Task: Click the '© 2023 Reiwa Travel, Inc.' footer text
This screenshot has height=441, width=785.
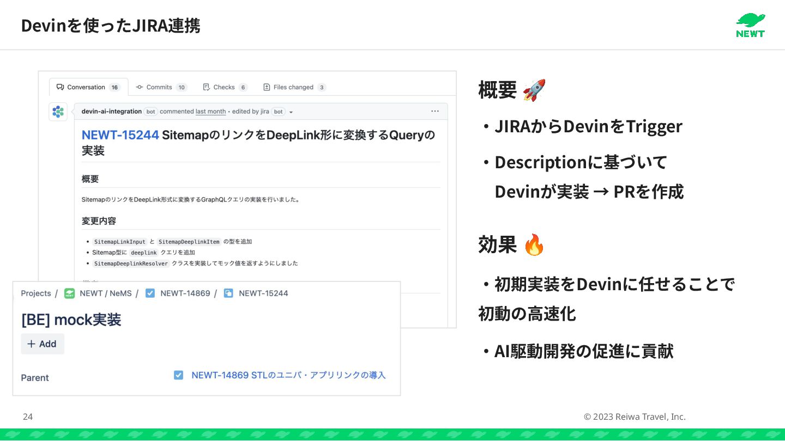Action: point(635,416)
